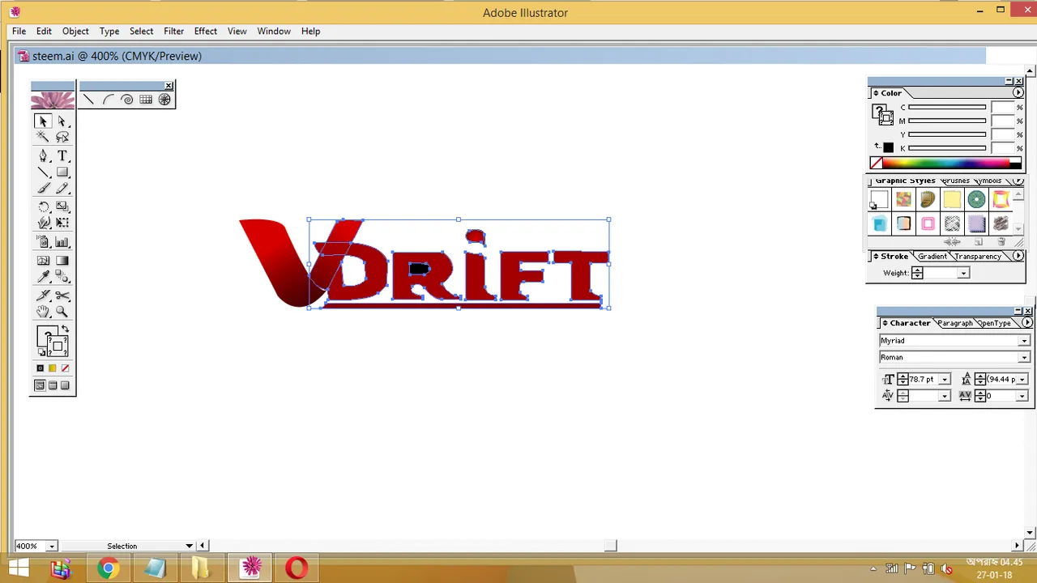This screenshot has height=583, width=1037.
Task: Select the Rotate tool
Action: [x=43, y=206]
